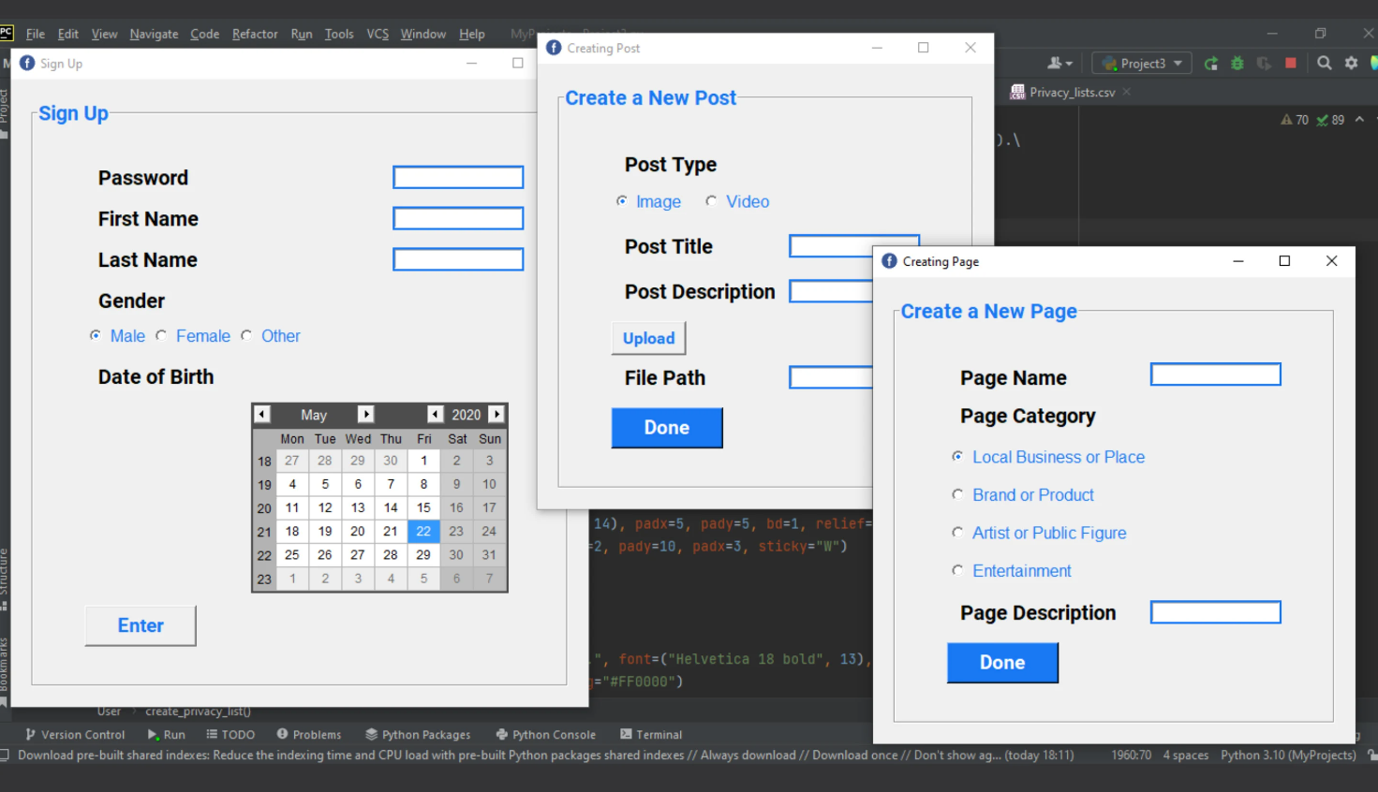The height and width of the screenshot is (792, 1378).
Task: Select Artist or Public Figure category
Action: tap(957, 532)
